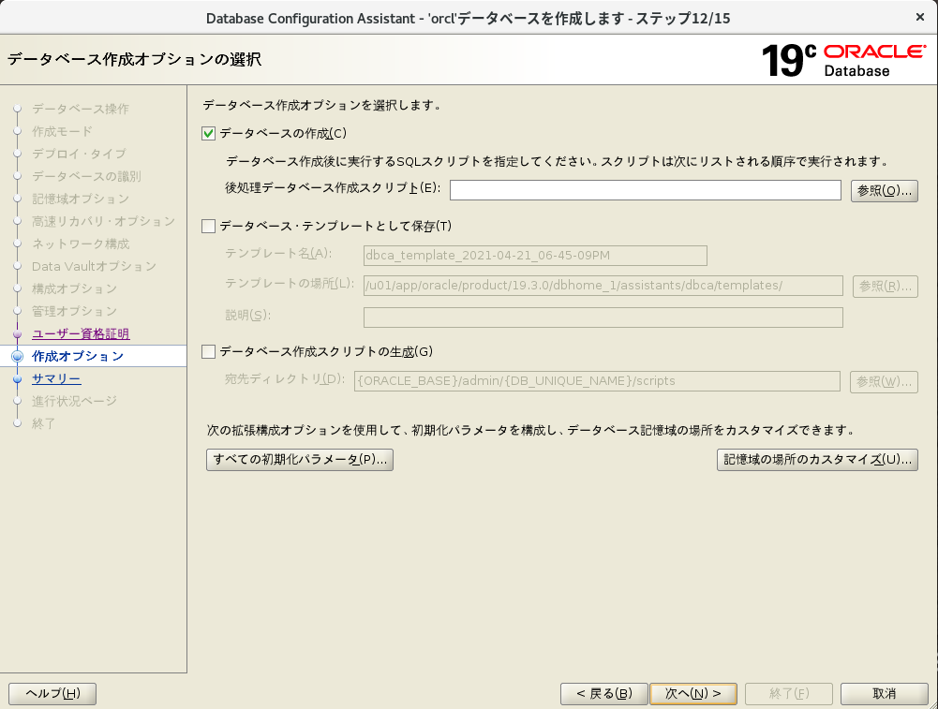938x709 pixels.
Task: Select 作成オプション in the step list
Action: point(77,357)
